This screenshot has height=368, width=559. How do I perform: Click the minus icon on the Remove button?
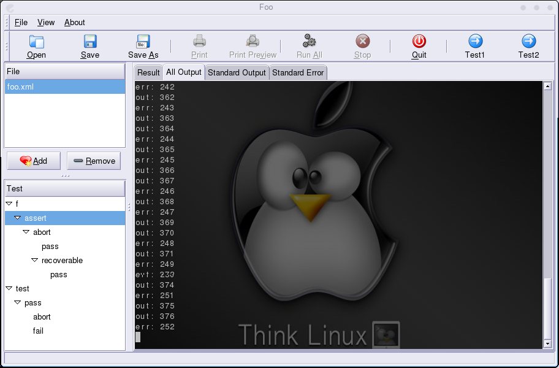pos(78,161)
